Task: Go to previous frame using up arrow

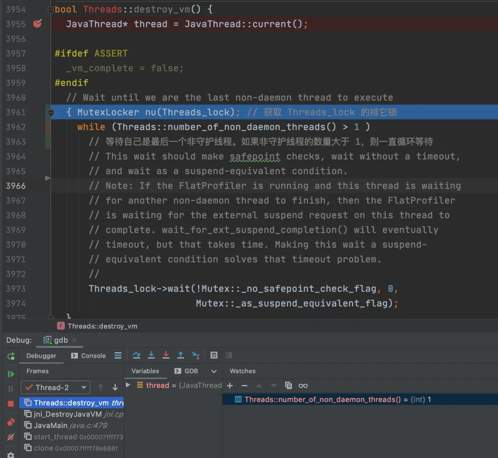Action: [x=101, y=387]
